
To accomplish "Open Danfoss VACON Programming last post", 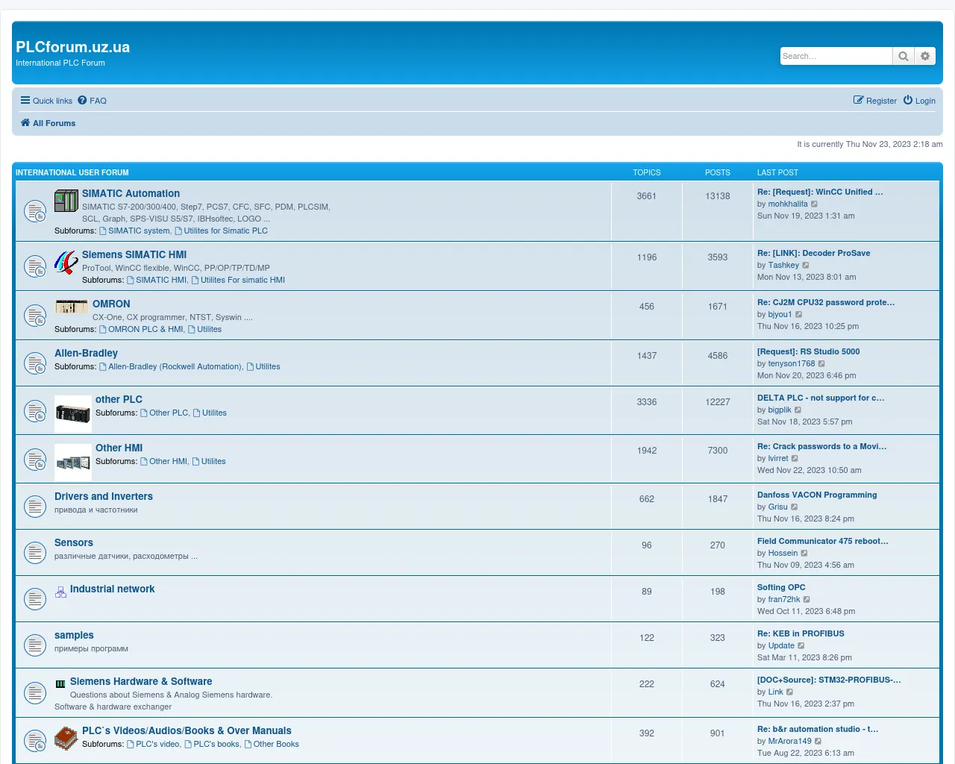I will point(817,495).
